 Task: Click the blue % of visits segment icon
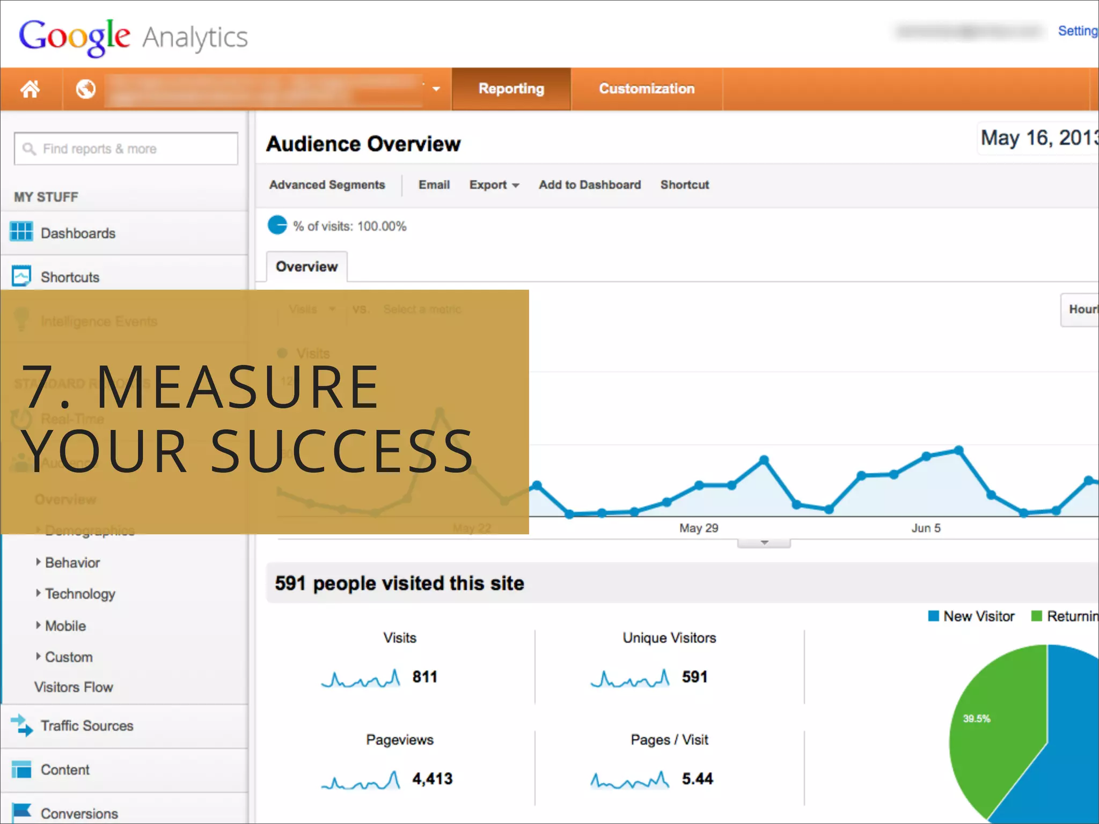coord(277,225)
